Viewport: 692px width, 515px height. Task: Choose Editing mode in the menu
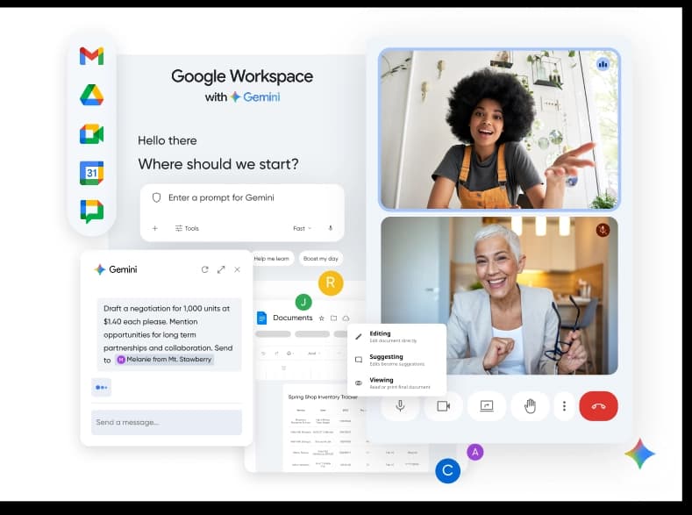pyautogui.click(x=396, y=337)
